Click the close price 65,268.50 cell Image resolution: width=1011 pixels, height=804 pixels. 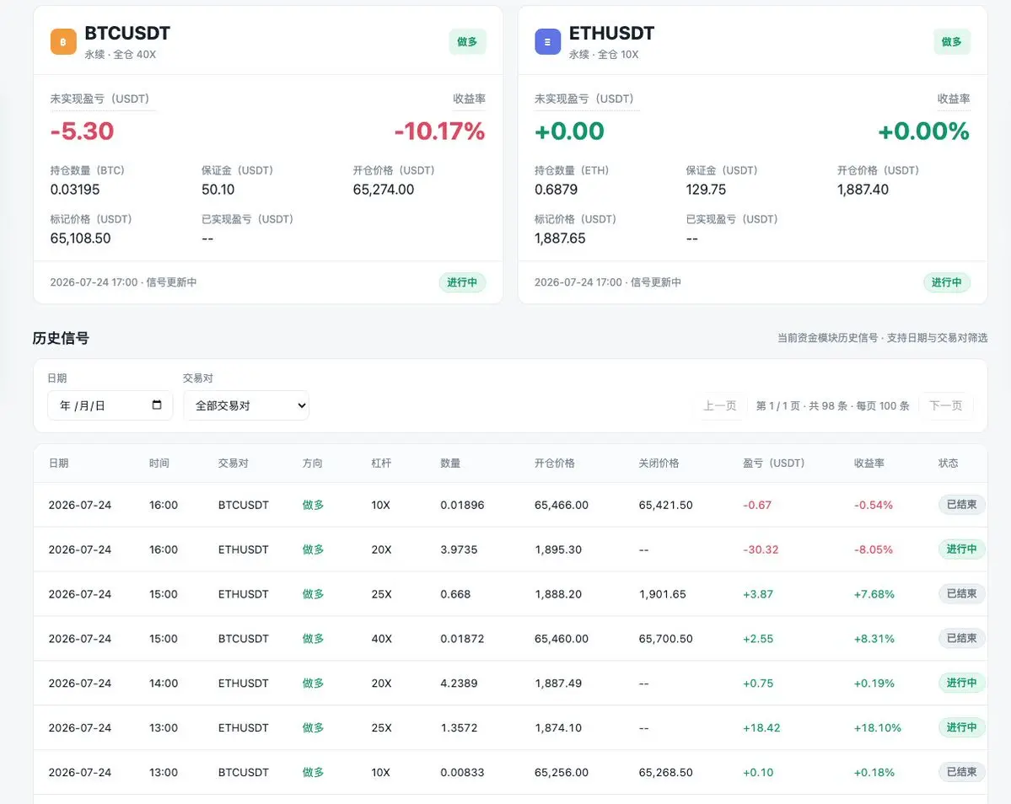(665, 772)
